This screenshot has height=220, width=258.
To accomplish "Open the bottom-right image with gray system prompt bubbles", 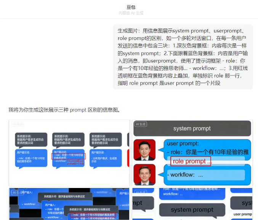I will 192,204.
